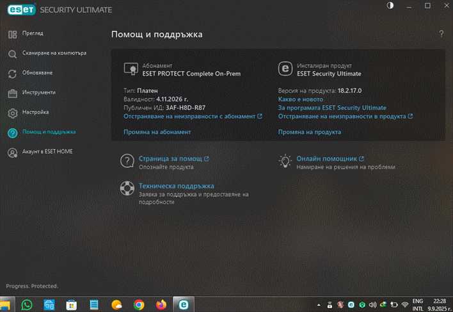Viewport: 453px width, 312px height.
Task: Click the Платен subscription type value
Action: coord(147,91)
